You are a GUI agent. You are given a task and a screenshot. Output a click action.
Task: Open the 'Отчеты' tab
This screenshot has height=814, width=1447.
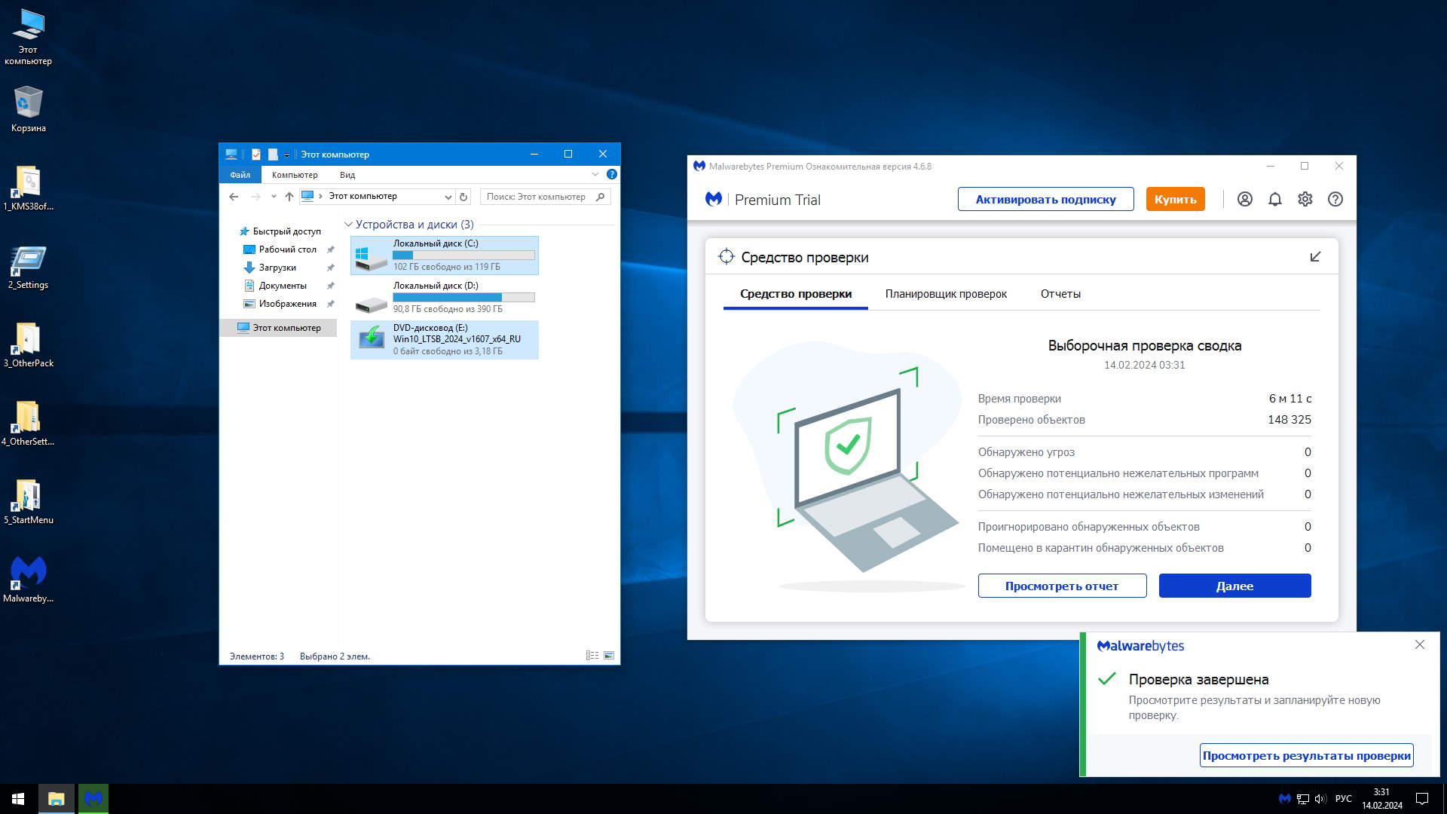(x=1060, y=294)
